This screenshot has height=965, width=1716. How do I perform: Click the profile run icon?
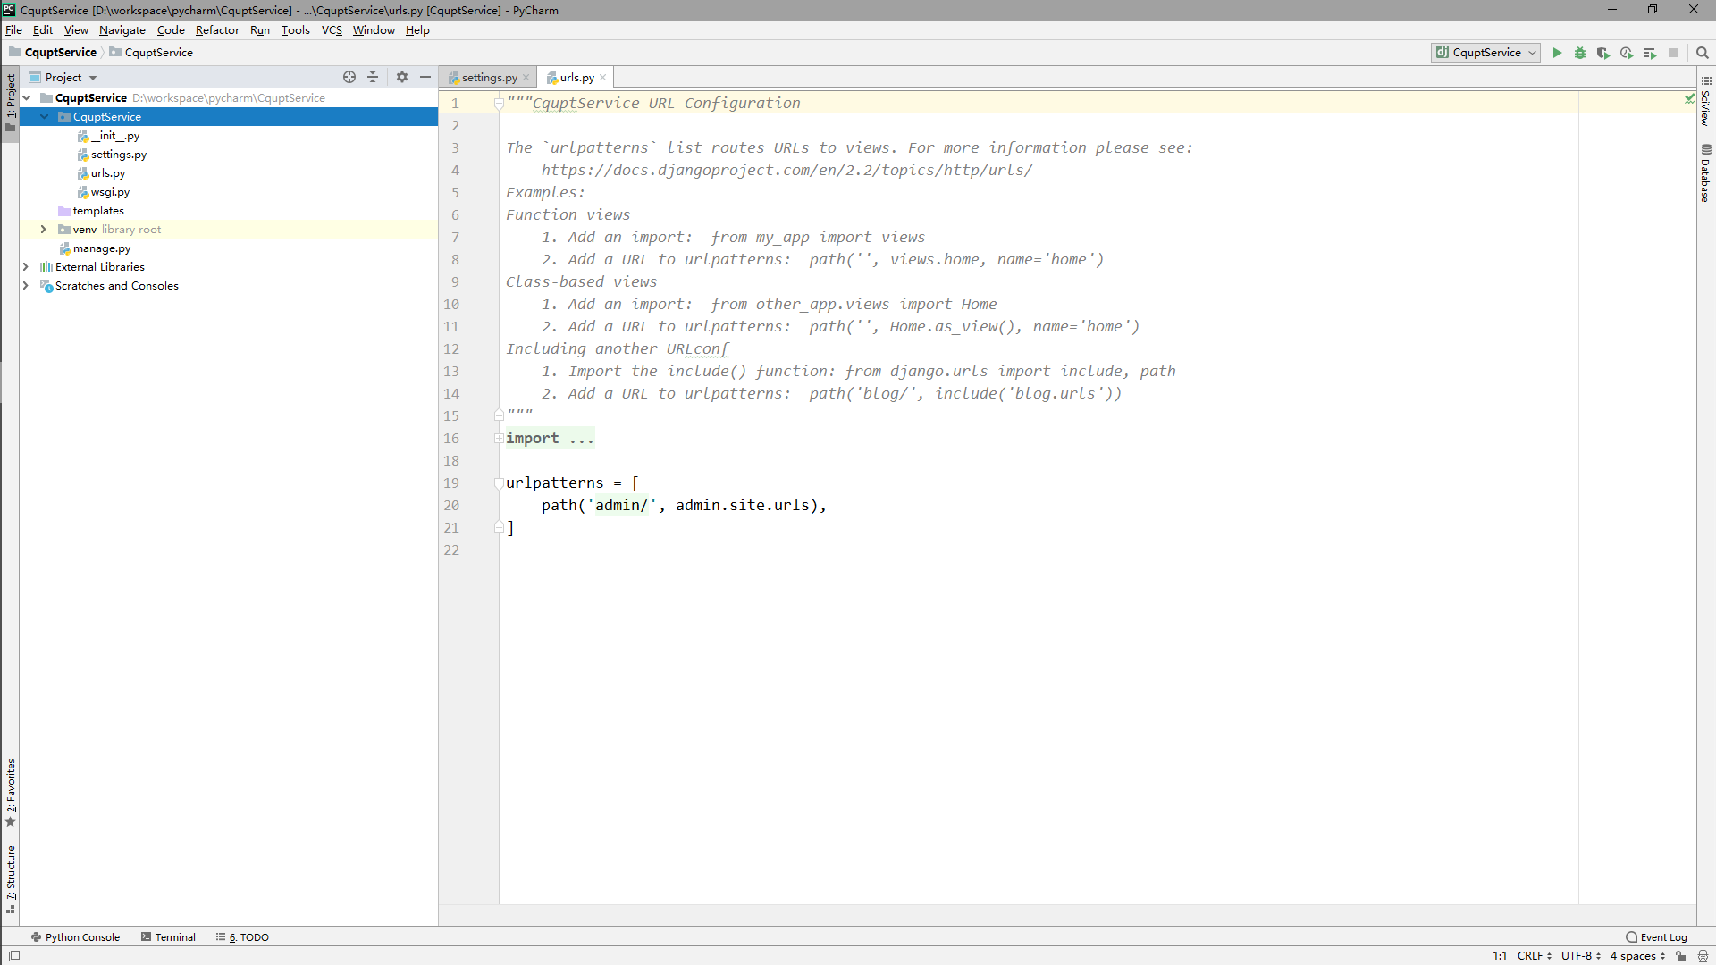(1627, 53)
